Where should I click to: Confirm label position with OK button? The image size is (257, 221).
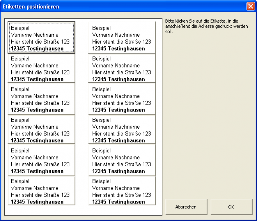click(x=231, y=207)
